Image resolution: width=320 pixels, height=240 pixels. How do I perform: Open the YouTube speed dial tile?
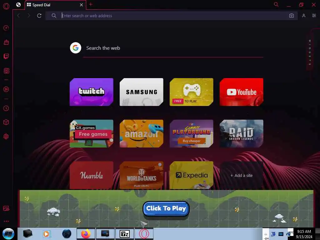pos(242,92)
